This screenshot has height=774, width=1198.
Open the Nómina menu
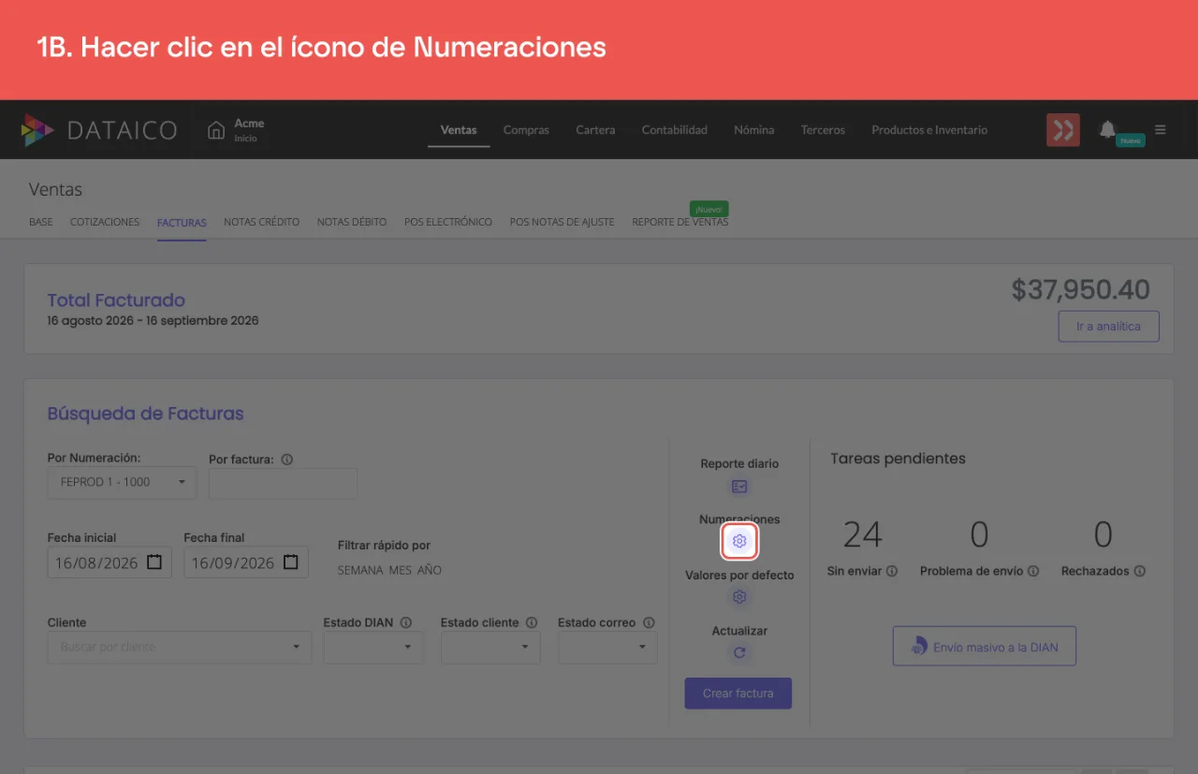754,130
